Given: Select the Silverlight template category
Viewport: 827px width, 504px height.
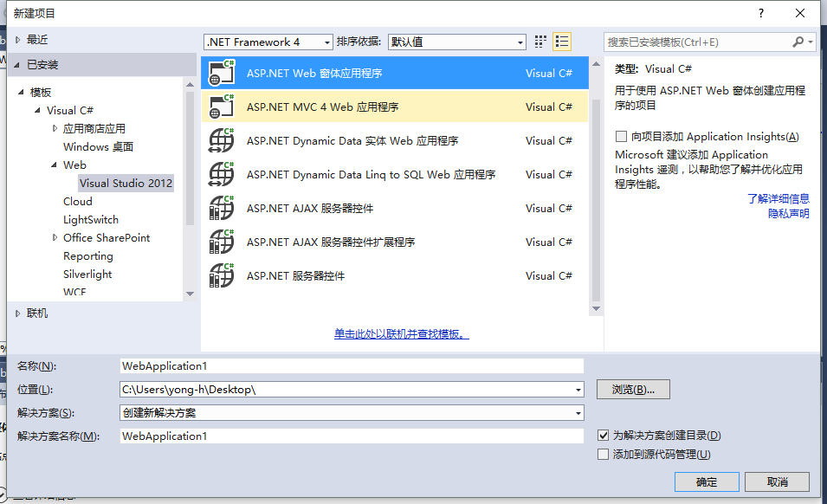Looking at the screenshot, I should pos(87,275).
